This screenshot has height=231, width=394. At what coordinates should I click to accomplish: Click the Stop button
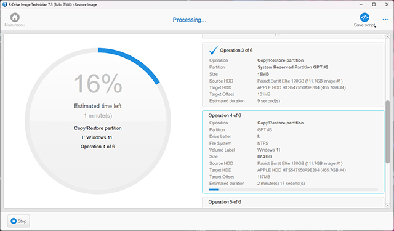tap(18, 221)
